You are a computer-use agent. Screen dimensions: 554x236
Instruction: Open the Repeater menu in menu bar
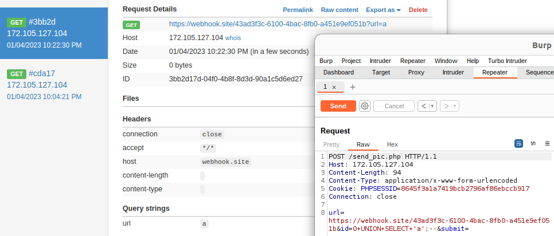413,61
